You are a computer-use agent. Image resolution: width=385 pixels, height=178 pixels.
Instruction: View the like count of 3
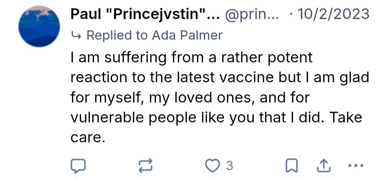230,165
